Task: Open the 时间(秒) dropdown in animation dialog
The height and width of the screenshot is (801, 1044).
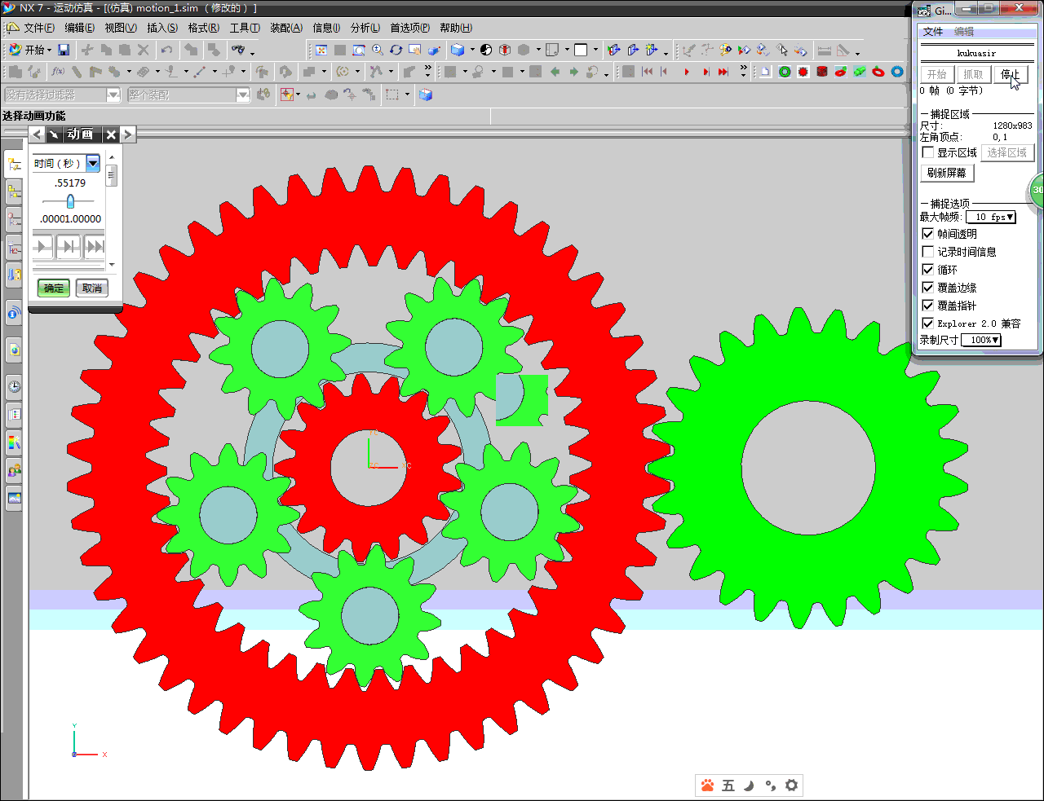Action: click(93, 163)
